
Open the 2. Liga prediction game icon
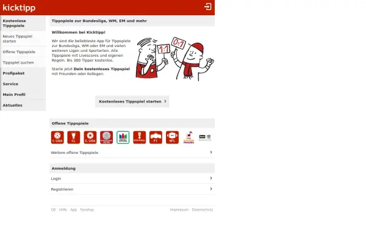tap(90, 137)
